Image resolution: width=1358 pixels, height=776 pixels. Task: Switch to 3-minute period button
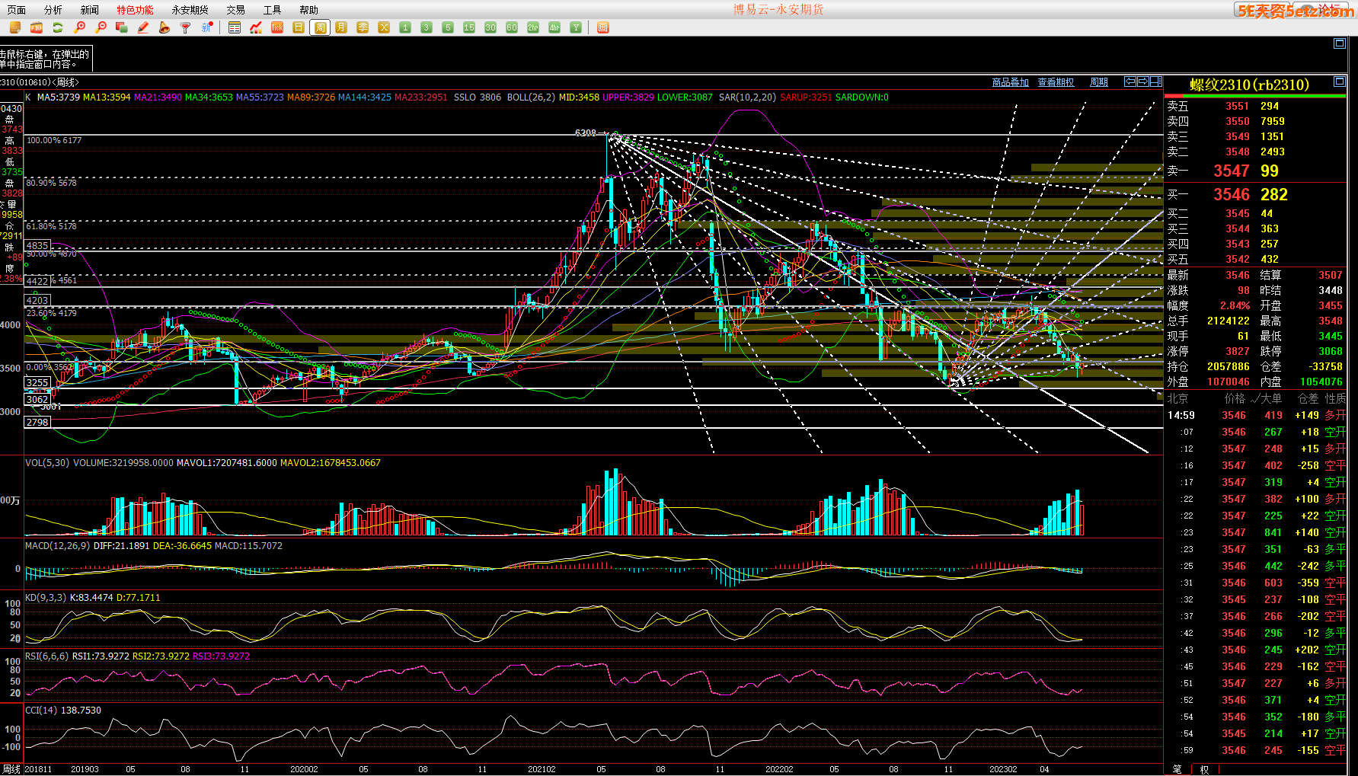tap(427, 27)
